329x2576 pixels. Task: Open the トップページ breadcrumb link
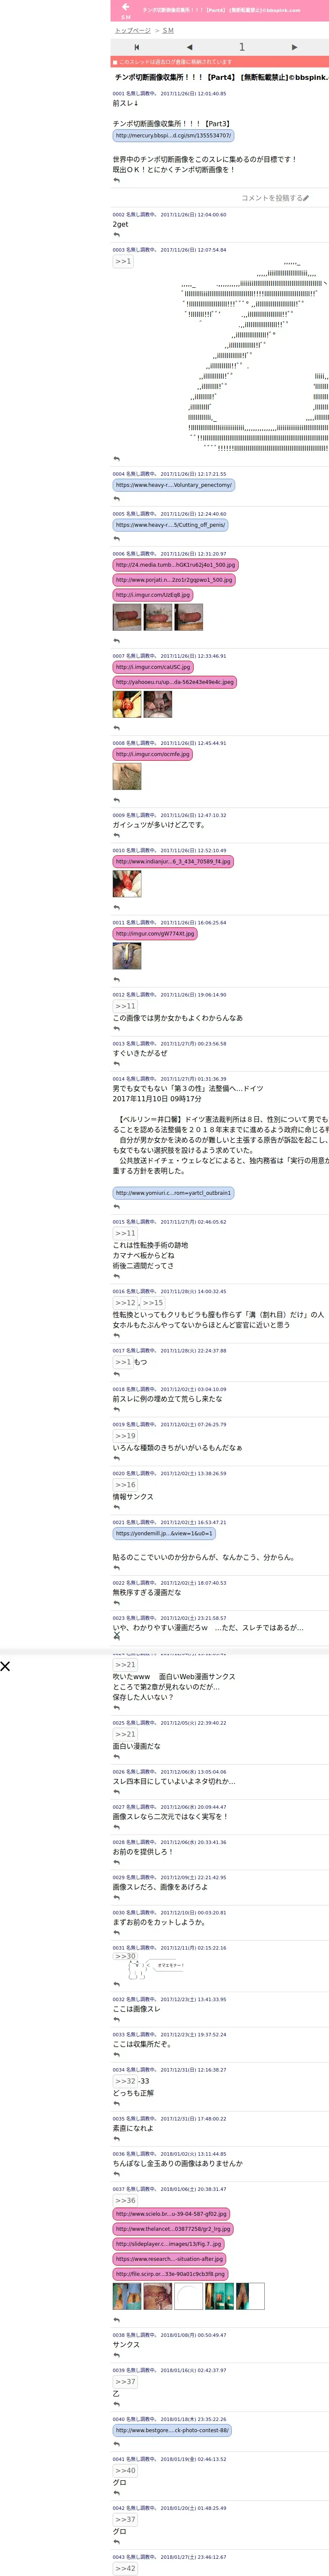[x=133, y=30]
